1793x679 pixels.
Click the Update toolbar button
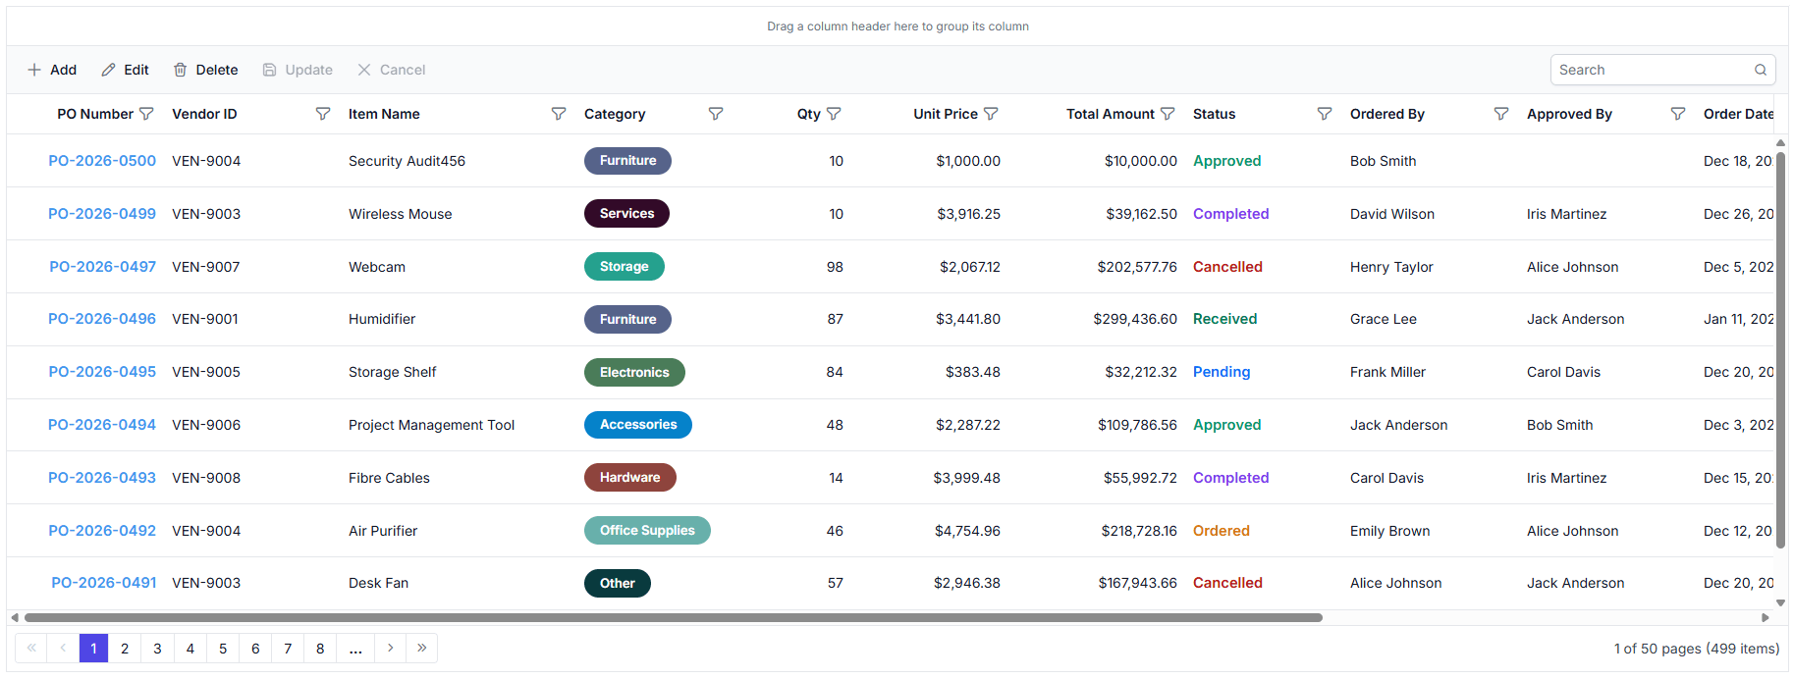pyautogui.click(x=298, y=70)
